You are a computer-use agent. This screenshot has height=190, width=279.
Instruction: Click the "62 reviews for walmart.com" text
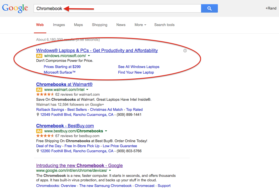[77, 95]
